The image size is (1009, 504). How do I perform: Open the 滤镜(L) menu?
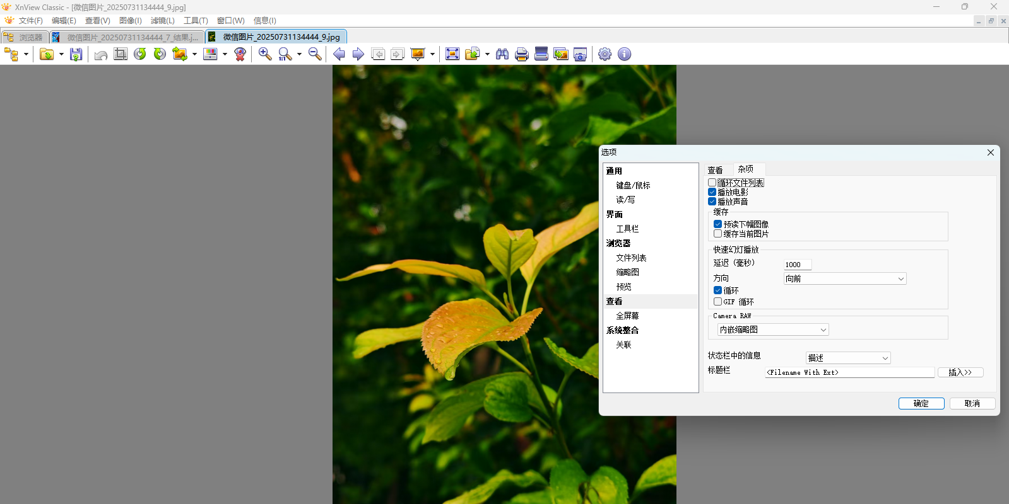pyautogui.click(x=162, y=21)
